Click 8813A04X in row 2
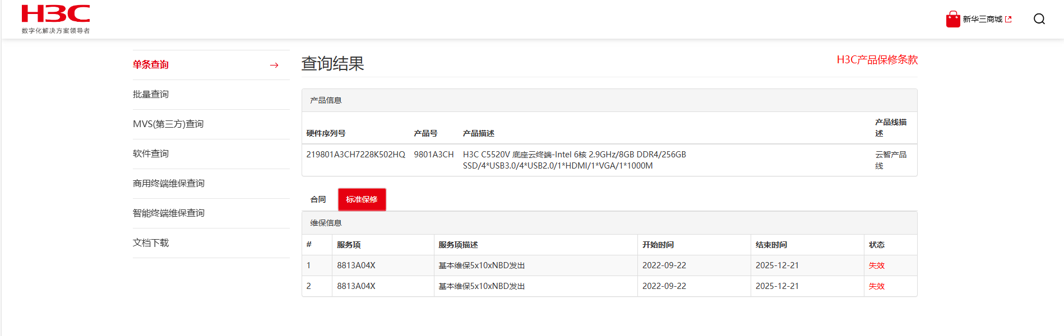 (356, 286)
